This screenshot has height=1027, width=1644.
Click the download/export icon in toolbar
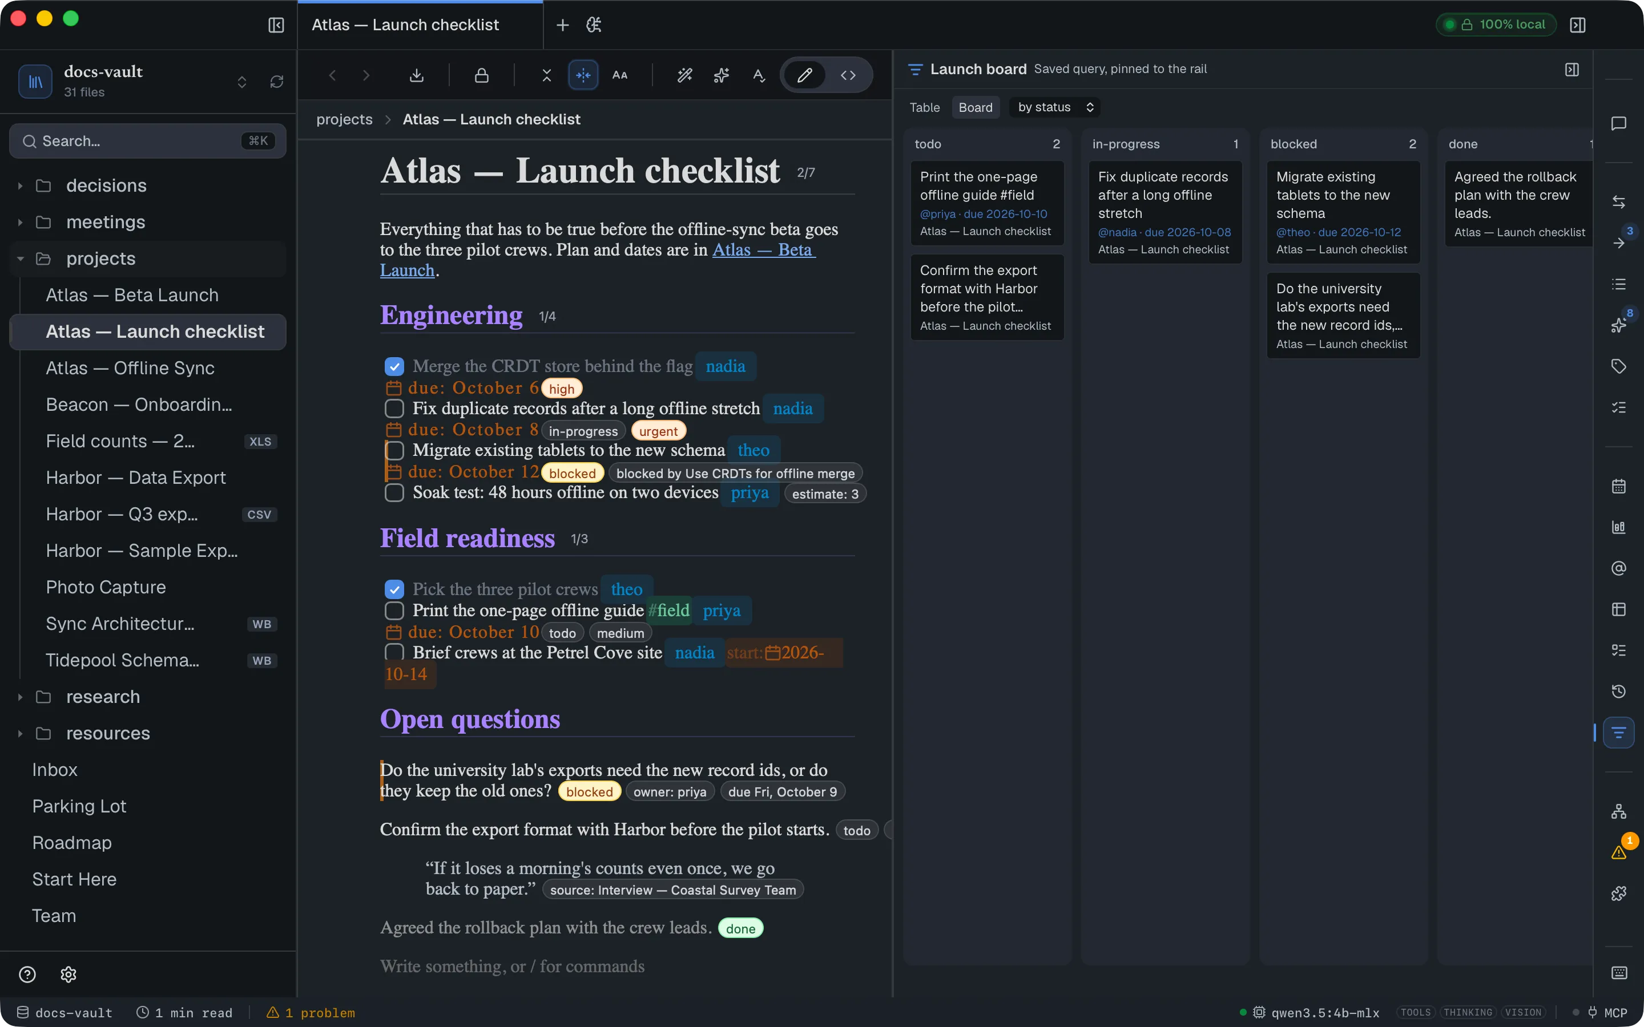tap(417, 75)
